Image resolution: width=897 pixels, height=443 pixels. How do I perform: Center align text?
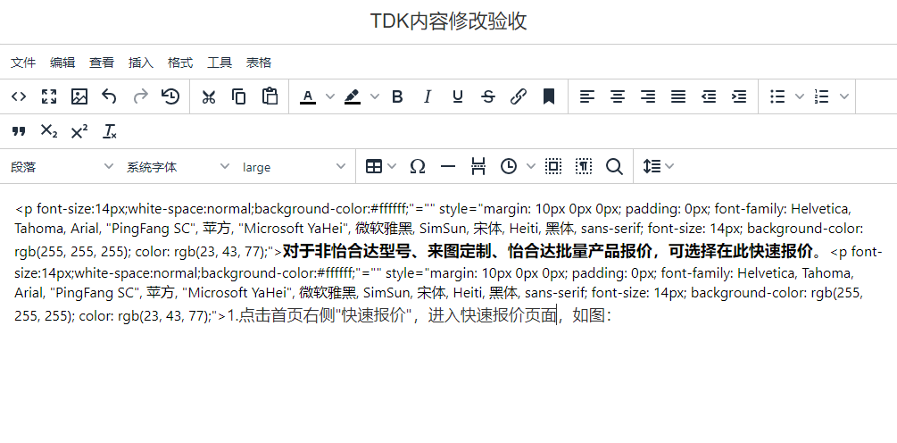click(618, 96)
